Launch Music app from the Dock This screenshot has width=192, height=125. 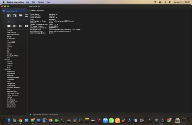point(99,121)
